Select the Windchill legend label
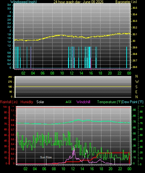Viewport: 145px width, 173px height. click(83, 102)
